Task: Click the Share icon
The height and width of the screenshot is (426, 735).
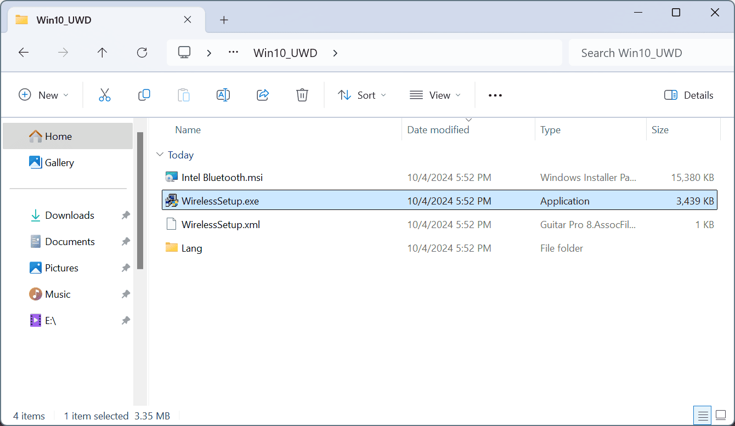Action: click(263, 95)
